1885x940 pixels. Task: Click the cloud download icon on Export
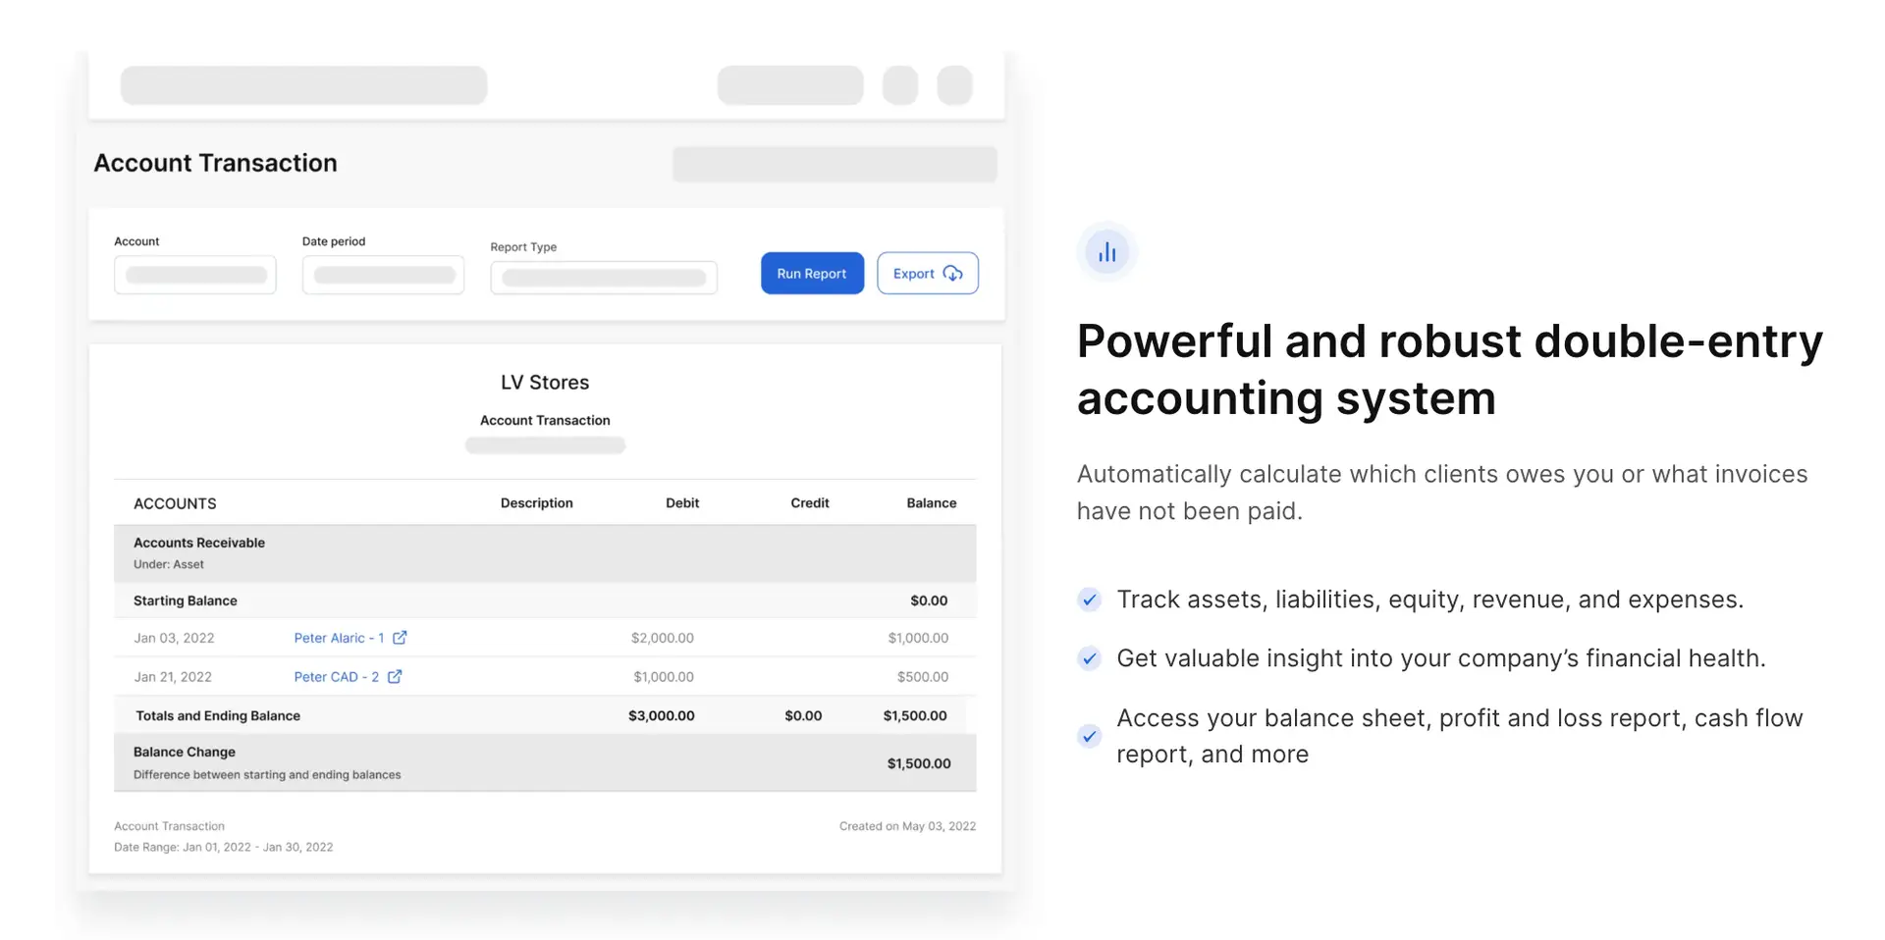pos(953,274)
